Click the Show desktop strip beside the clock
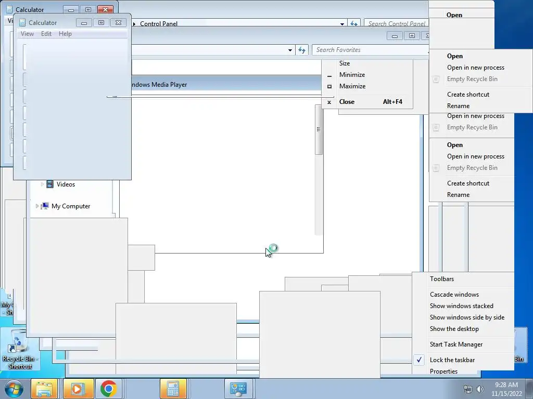The width and height of the screenshot is (533, 399). (529, 389)
